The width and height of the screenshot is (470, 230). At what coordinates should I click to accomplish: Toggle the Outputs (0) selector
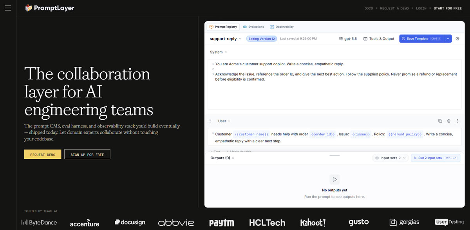coord(222,158)
